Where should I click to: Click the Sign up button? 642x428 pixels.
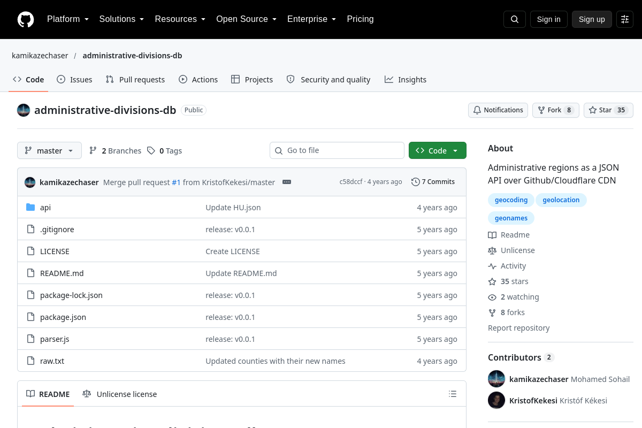point(592,19)
